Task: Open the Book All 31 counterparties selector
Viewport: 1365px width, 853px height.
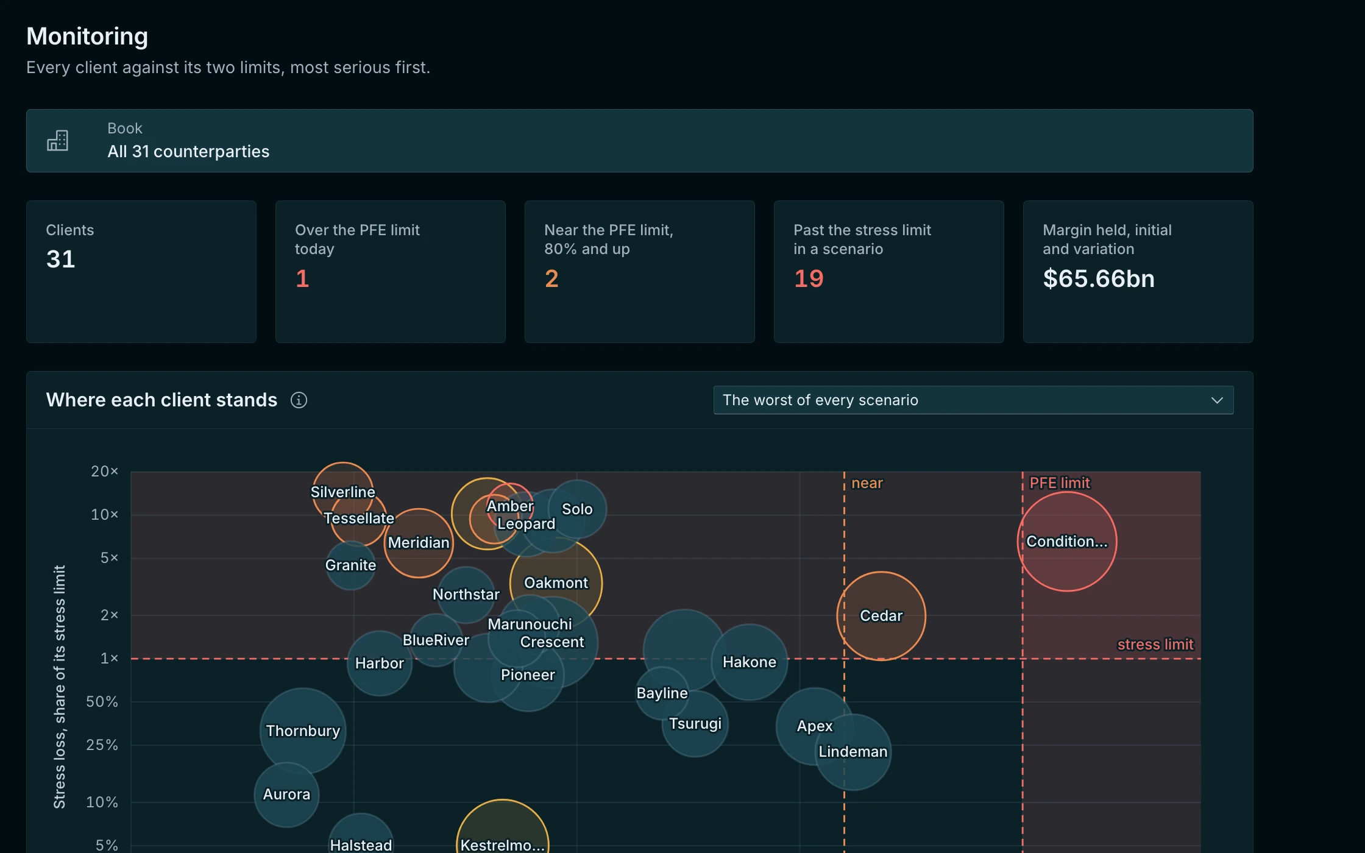Action: tap(639, 141)
